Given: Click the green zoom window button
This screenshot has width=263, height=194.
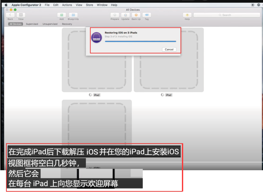Looking at the screenshot, I should (x=15, y=10).
